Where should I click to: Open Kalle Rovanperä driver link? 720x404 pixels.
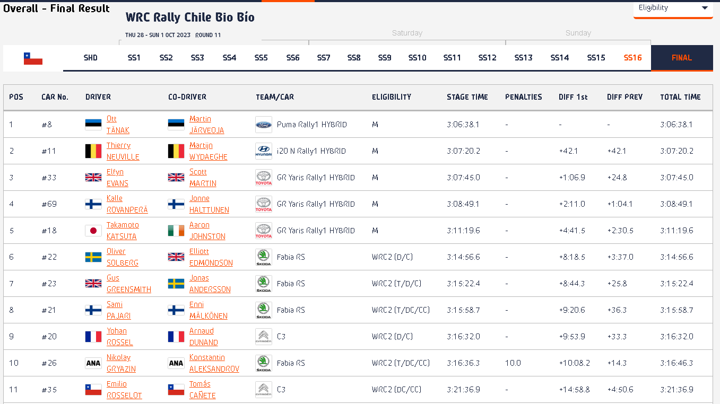click(x=127, y=204)
